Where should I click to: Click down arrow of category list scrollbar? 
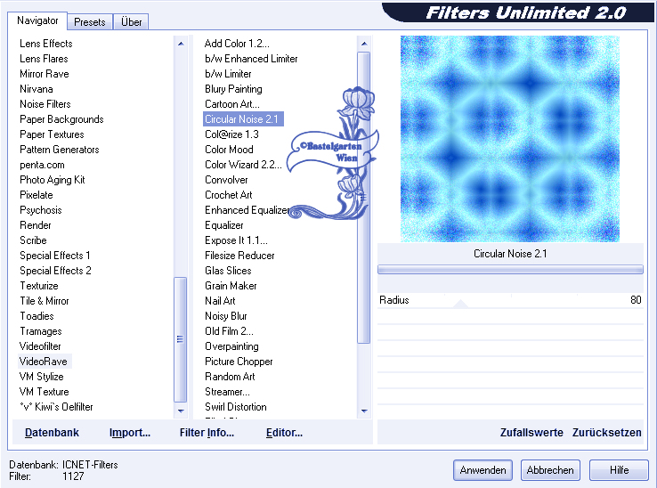click(181, 411)
